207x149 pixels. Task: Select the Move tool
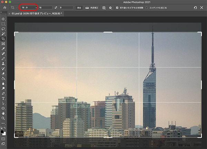coord(3,19)
